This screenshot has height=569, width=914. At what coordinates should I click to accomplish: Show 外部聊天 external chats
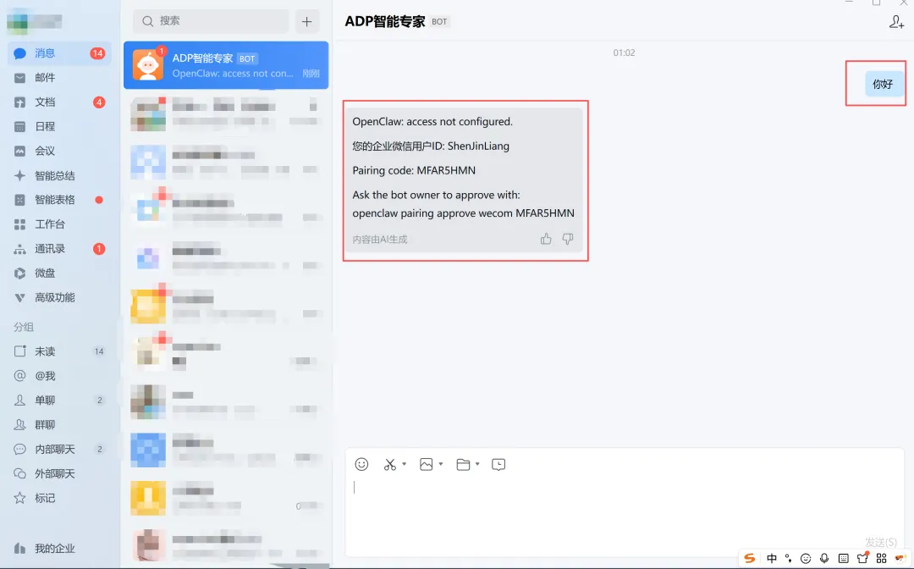click(x=58, y=474)
